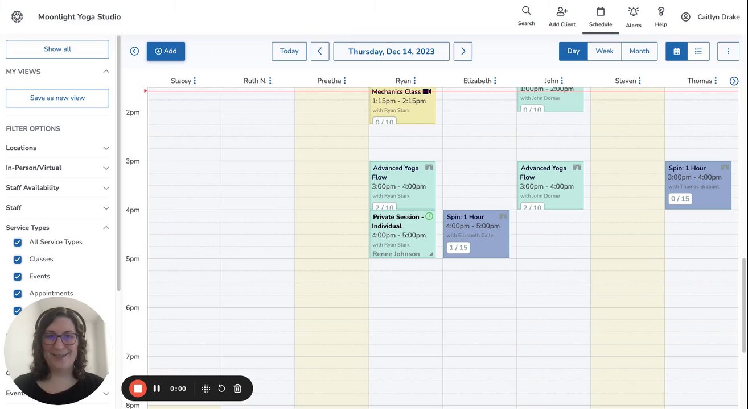Toggle Classes checkbox
The height and width of the screenshot is (409, 748).
18,260
